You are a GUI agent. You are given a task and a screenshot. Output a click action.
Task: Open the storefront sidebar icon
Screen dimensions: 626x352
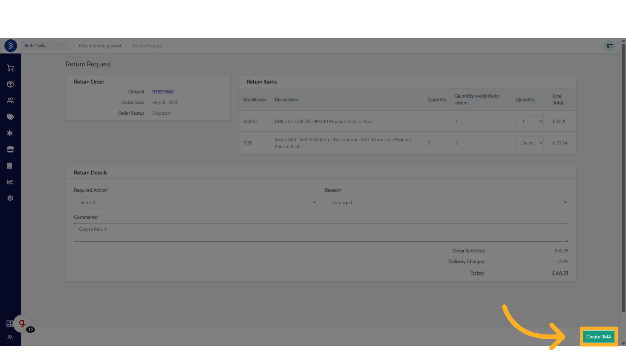pyautogui.click(x=10, y=150)
